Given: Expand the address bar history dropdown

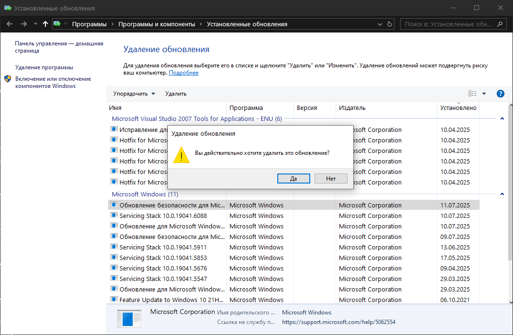Looking at the screenshot, I should [380, 24].
